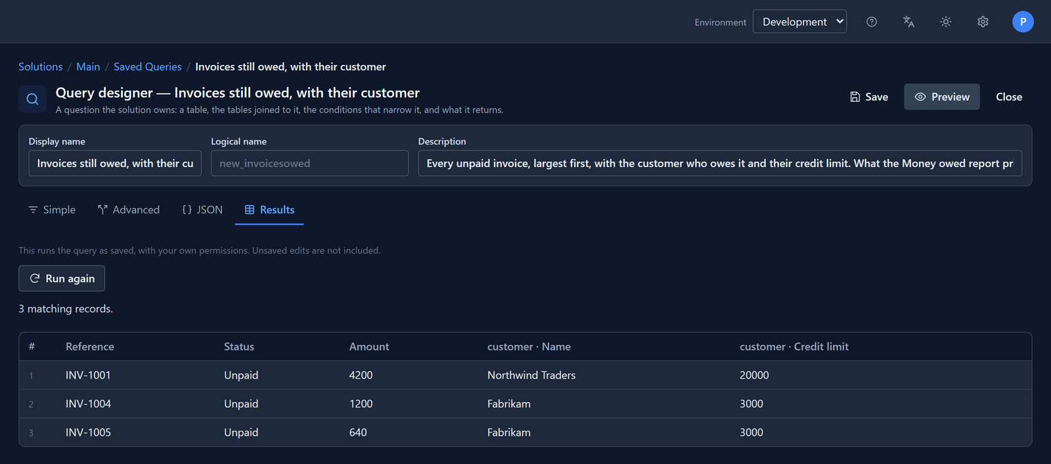Click the credit limit 20000 cell
Viewport: 1051px width, 464px height.
tap(754, 375)
